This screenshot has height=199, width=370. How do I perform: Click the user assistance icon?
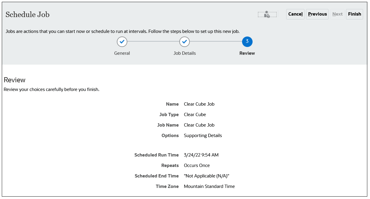coord(267,14)
